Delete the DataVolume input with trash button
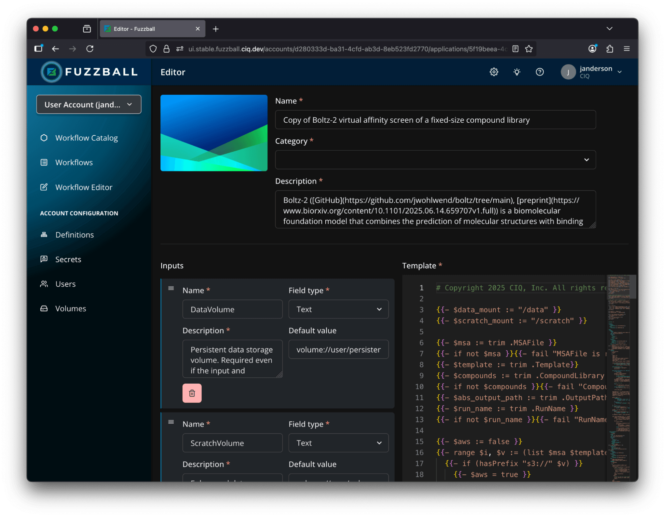Viewport: 665px width, 517px height. tap(192, 393)
